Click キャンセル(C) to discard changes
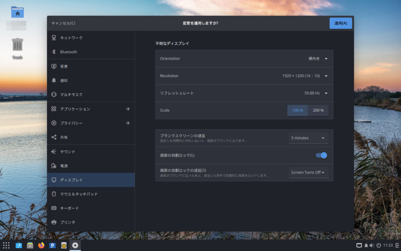This screenshot has width=401, height=251. (x=63, y=23)
